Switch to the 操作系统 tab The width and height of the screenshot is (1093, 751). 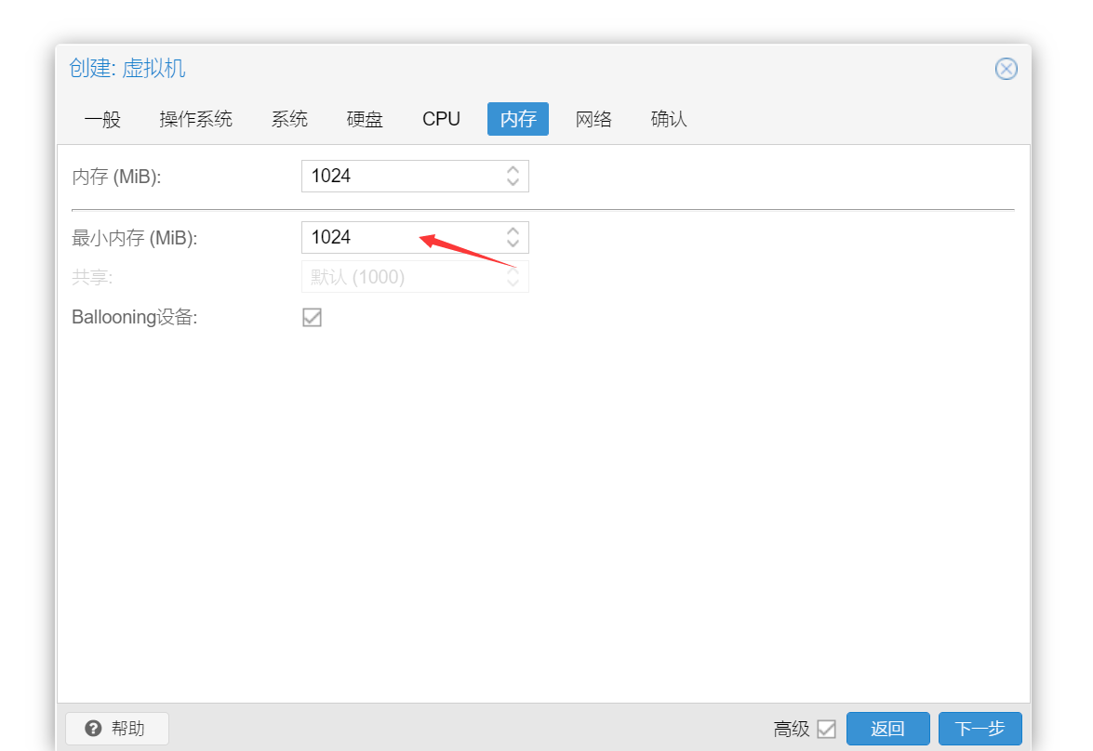coord(196,119)
